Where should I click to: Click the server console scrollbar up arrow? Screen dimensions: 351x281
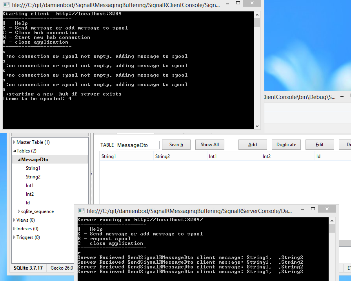(x=332, y=220)
